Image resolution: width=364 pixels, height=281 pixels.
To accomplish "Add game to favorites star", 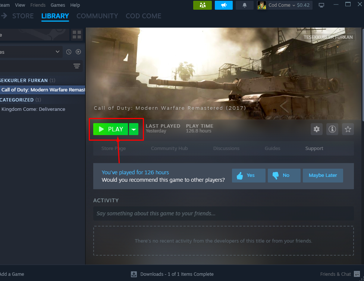I will tap(348, 129).
